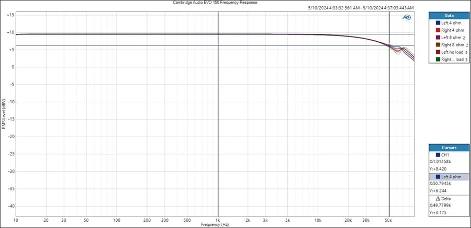Click the Frequency (Hz) axis label
Screen dimensions: 471x228
215,224
